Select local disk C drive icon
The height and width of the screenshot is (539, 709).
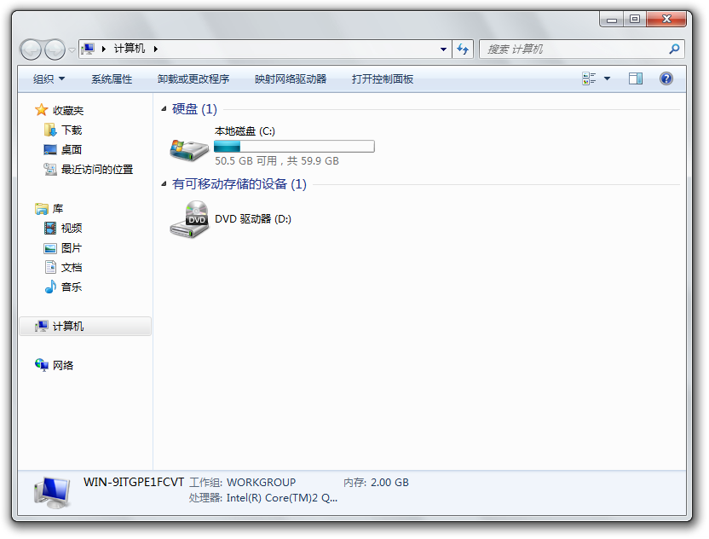189,149
